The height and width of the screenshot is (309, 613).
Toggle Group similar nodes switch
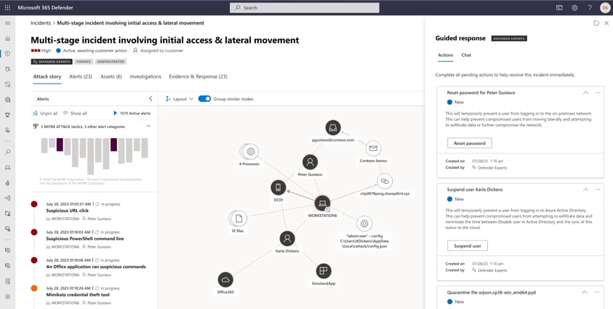coord(205,99)
